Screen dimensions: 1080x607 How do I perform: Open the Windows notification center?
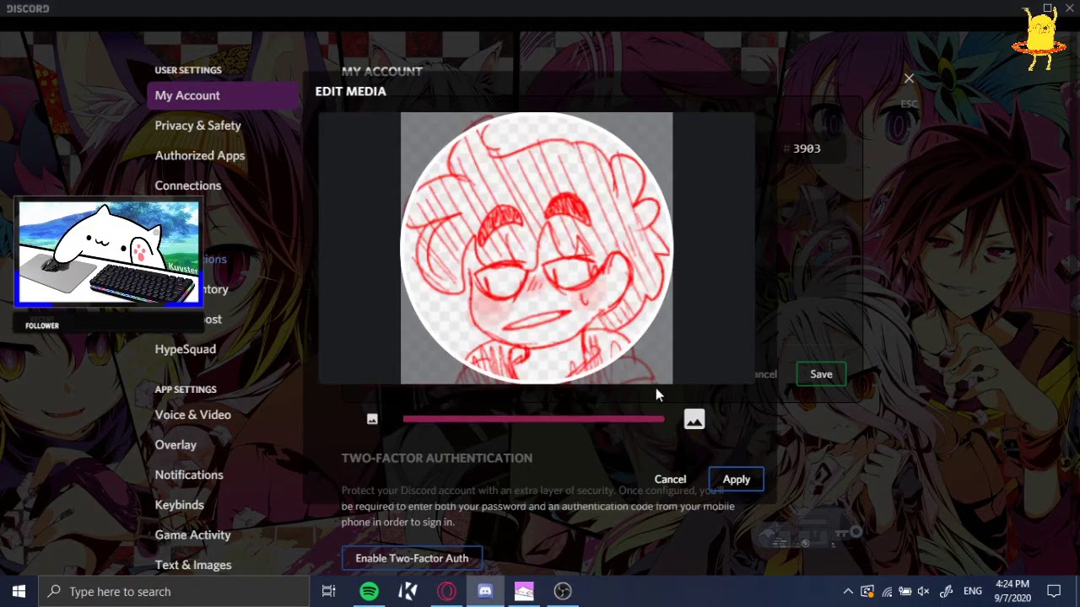tap(1054, 592)
